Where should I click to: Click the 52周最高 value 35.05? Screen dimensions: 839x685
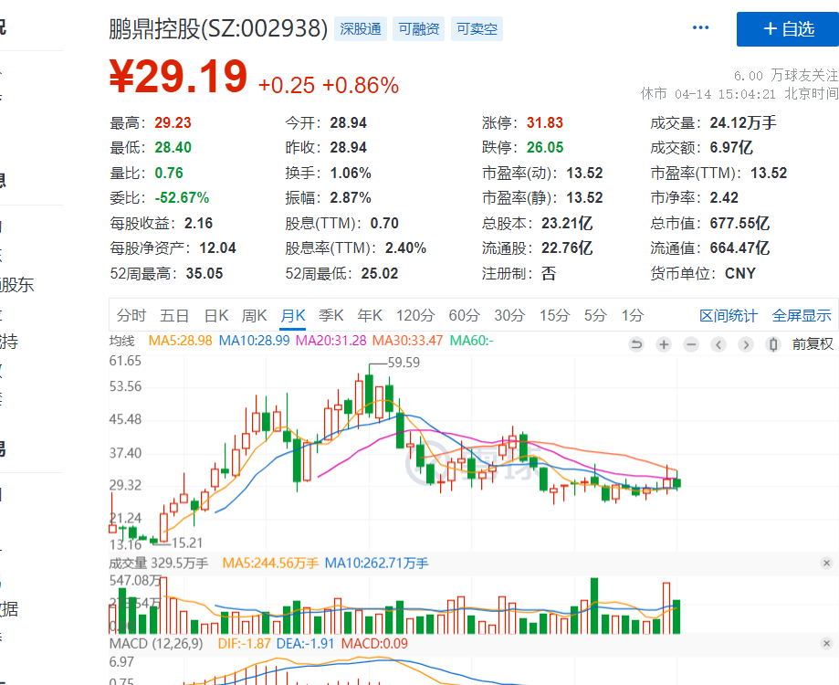click(205, 273)
